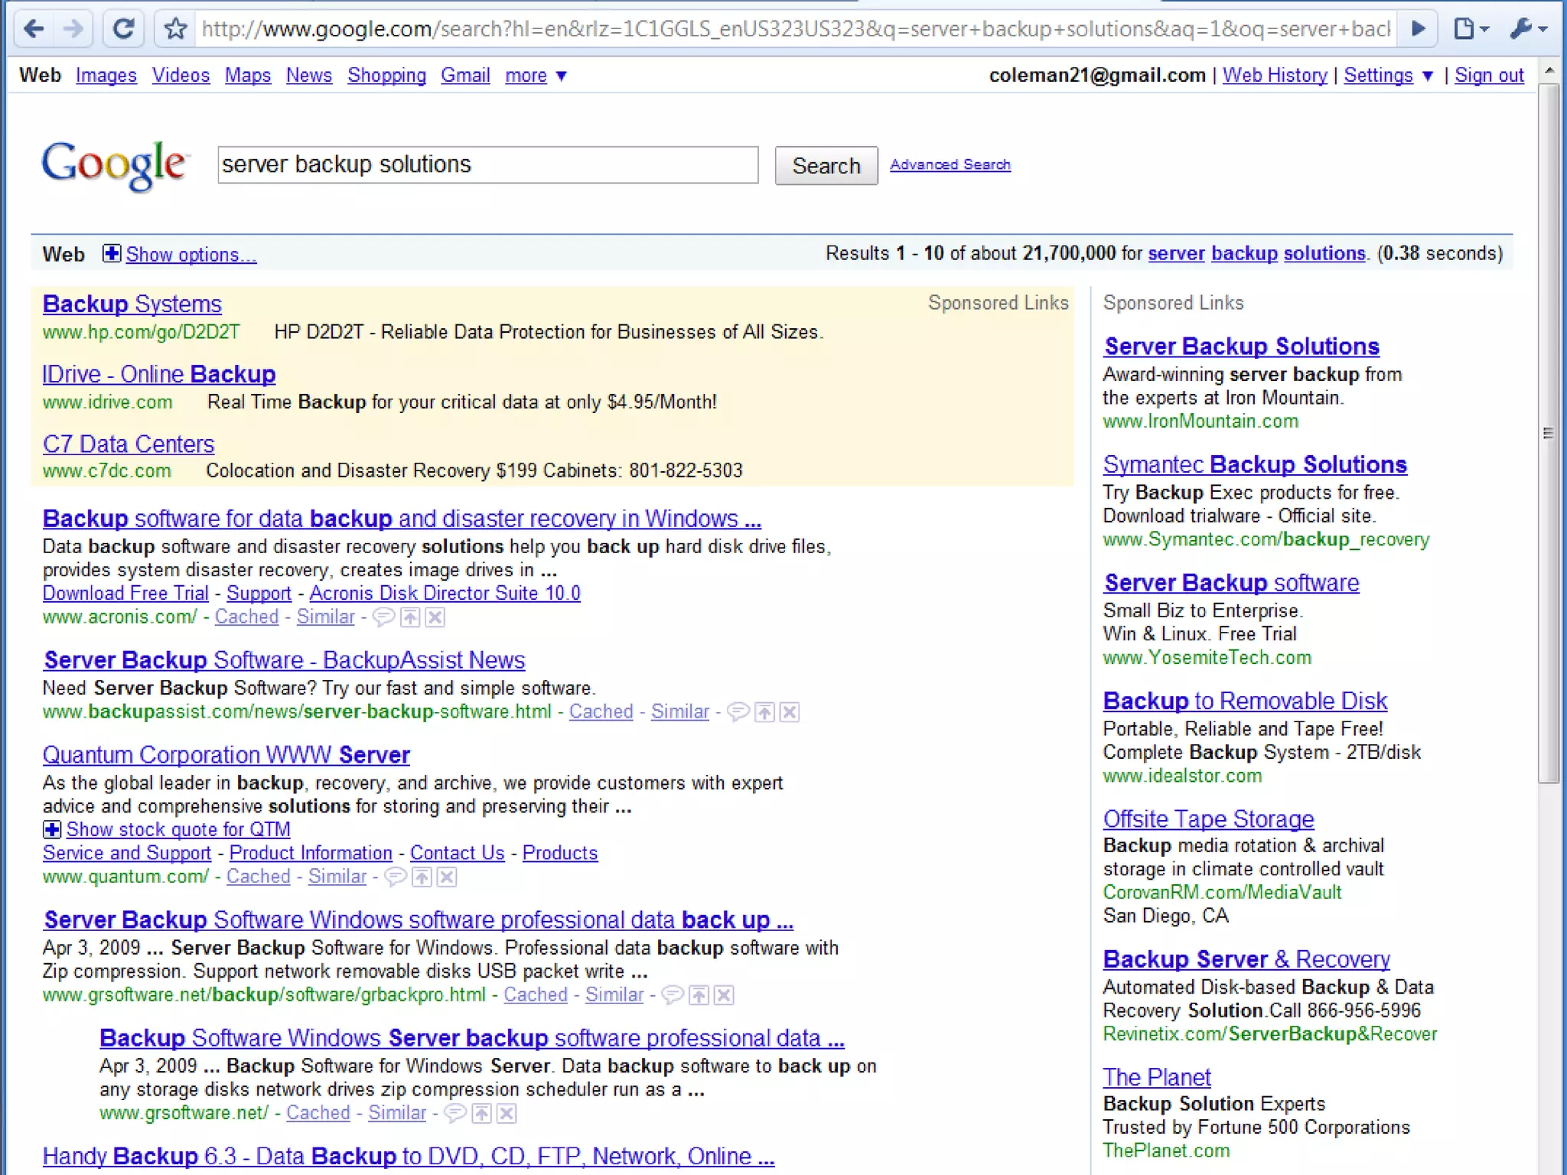The height and width of the screenshot is (1175, 1567).
Task: Bookmark page with the star icon
Action: (x=176, y=29)
